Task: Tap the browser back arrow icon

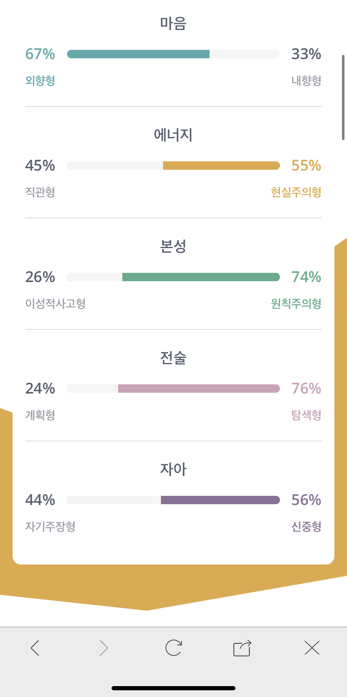Action: [35, 648]
